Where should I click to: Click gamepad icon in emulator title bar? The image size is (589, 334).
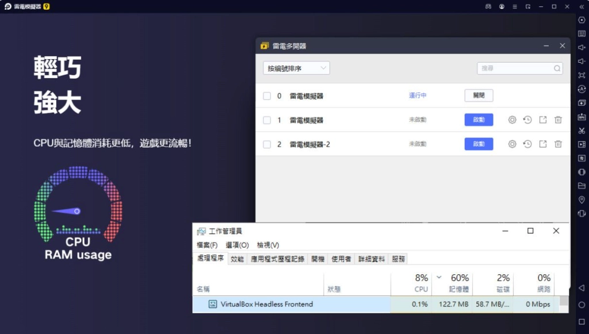pyautogui.click(x=488, y=6)
